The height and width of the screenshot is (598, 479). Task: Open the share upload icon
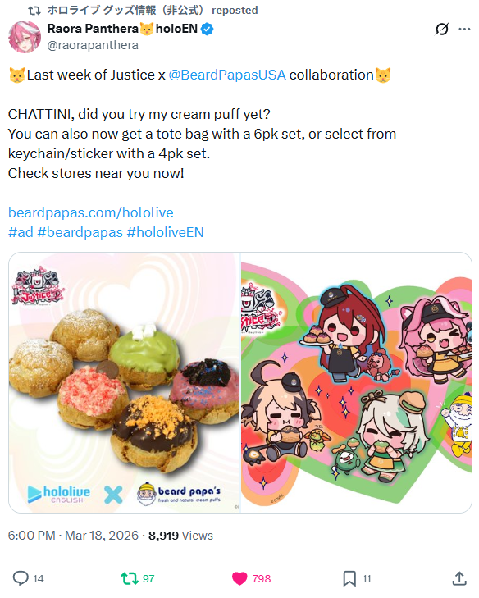point(459,578)
